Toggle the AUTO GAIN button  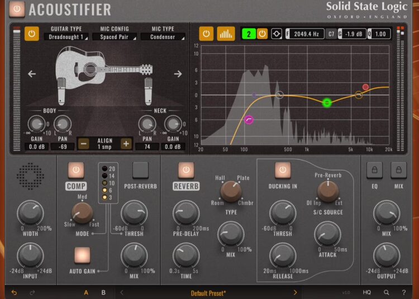click(82, 255)
